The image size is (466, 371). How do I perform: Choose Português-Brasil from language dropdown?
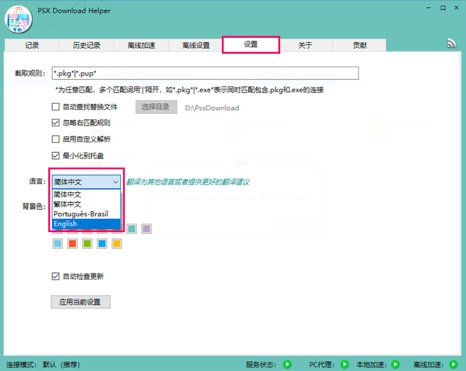(x=86, y=214)
